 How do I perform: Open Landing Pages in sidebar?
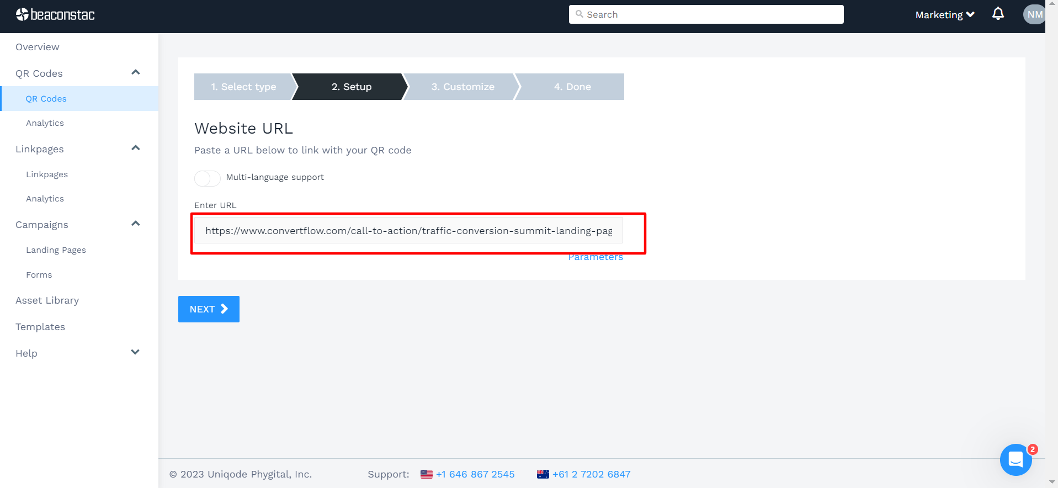56,250
